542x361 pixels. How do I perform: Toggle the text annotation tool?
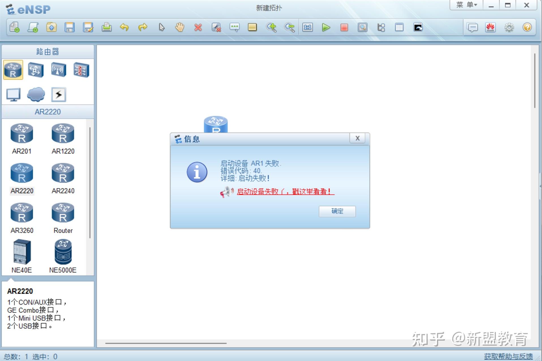tap(235, 27)
